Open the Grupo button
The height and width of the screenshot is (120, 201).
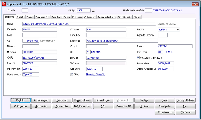point(165,100)
